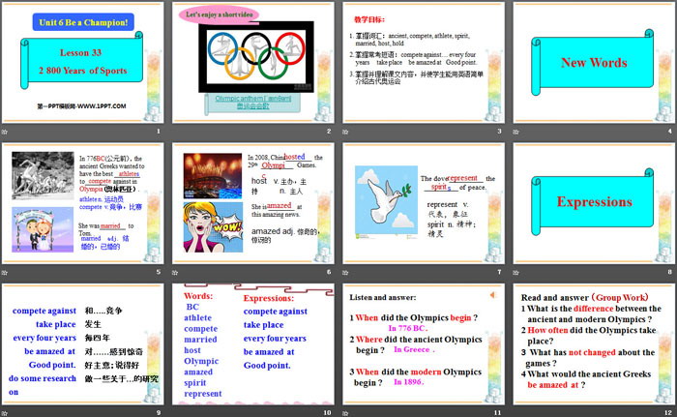Viewport: 677px width, 417px height.
Task: Click the 'Lesson 33' text on slide 1
Action: tap(80, 52)
